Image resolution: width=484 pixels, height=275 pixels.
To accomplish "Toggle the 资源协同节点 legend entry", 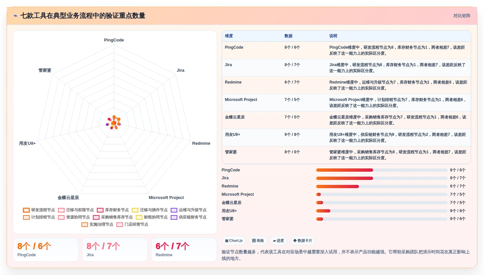I will coord(74,217).
